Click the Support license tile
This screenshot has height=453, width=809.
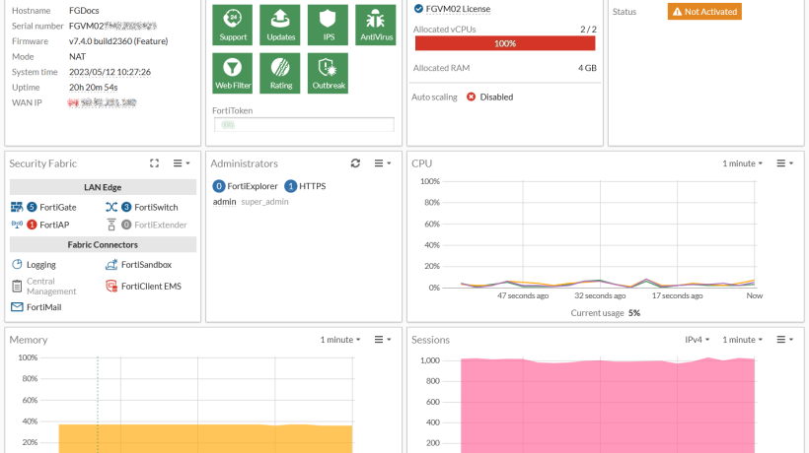click(x=232, y=25)
